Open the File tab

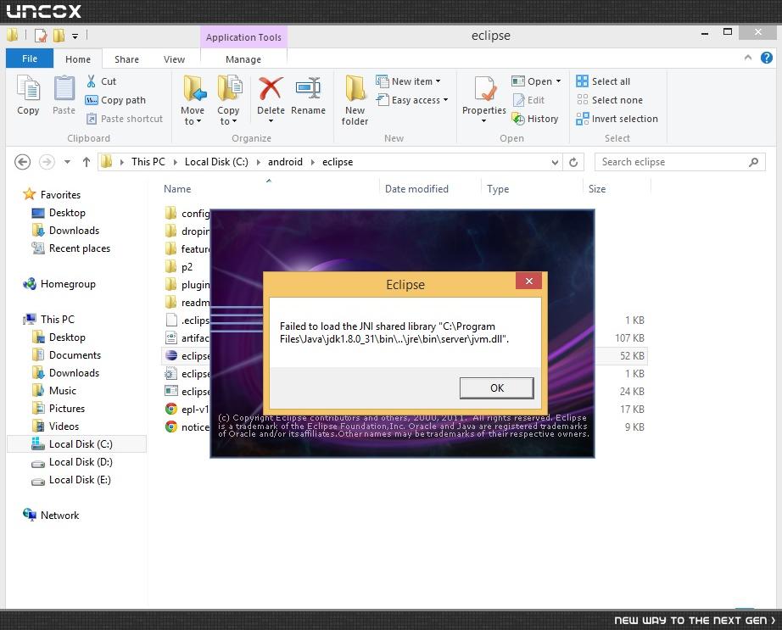click(x=30, y=59)
